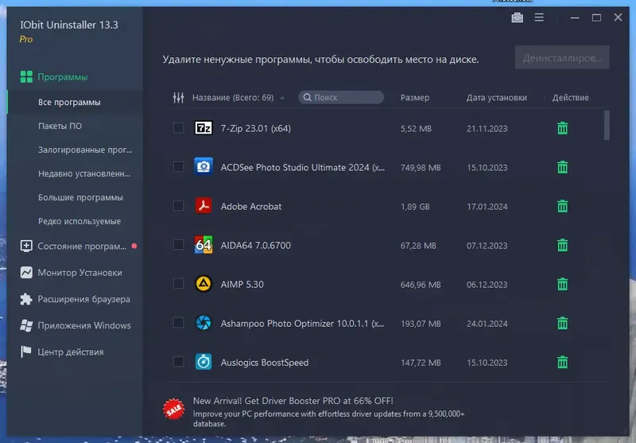Image resolution: width=636 pixels, height=443 pixels.
Task: Click the Центр действия flag icon
Action: tap(26, 352)
